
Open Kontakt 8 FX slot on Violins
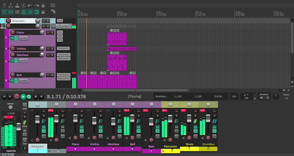tap(63, 49)
